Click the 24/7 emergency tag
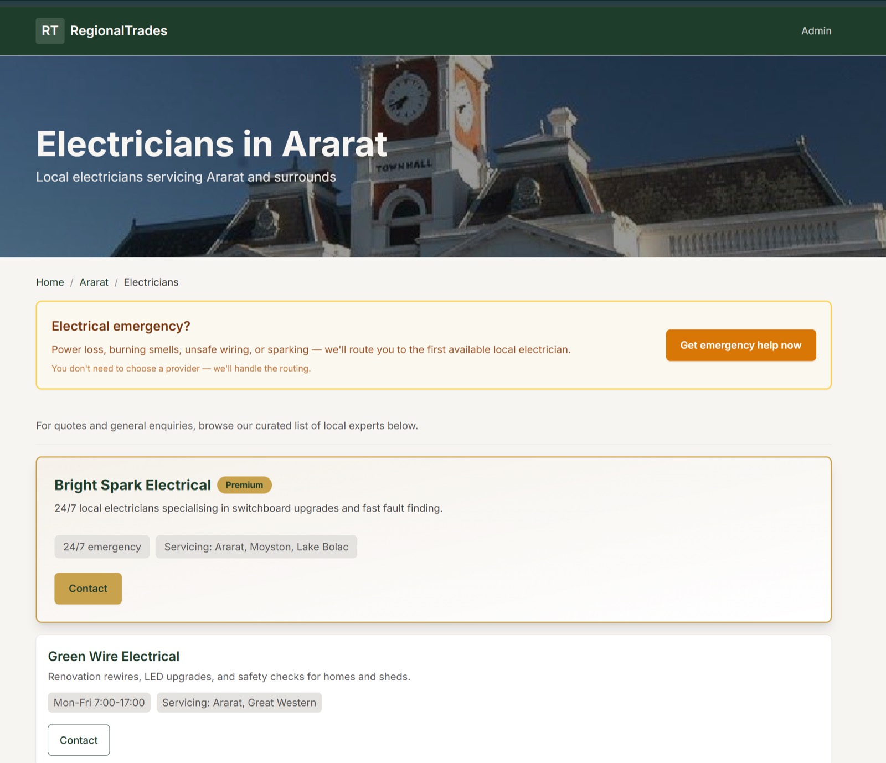The image size is (886, 763). 102,547
